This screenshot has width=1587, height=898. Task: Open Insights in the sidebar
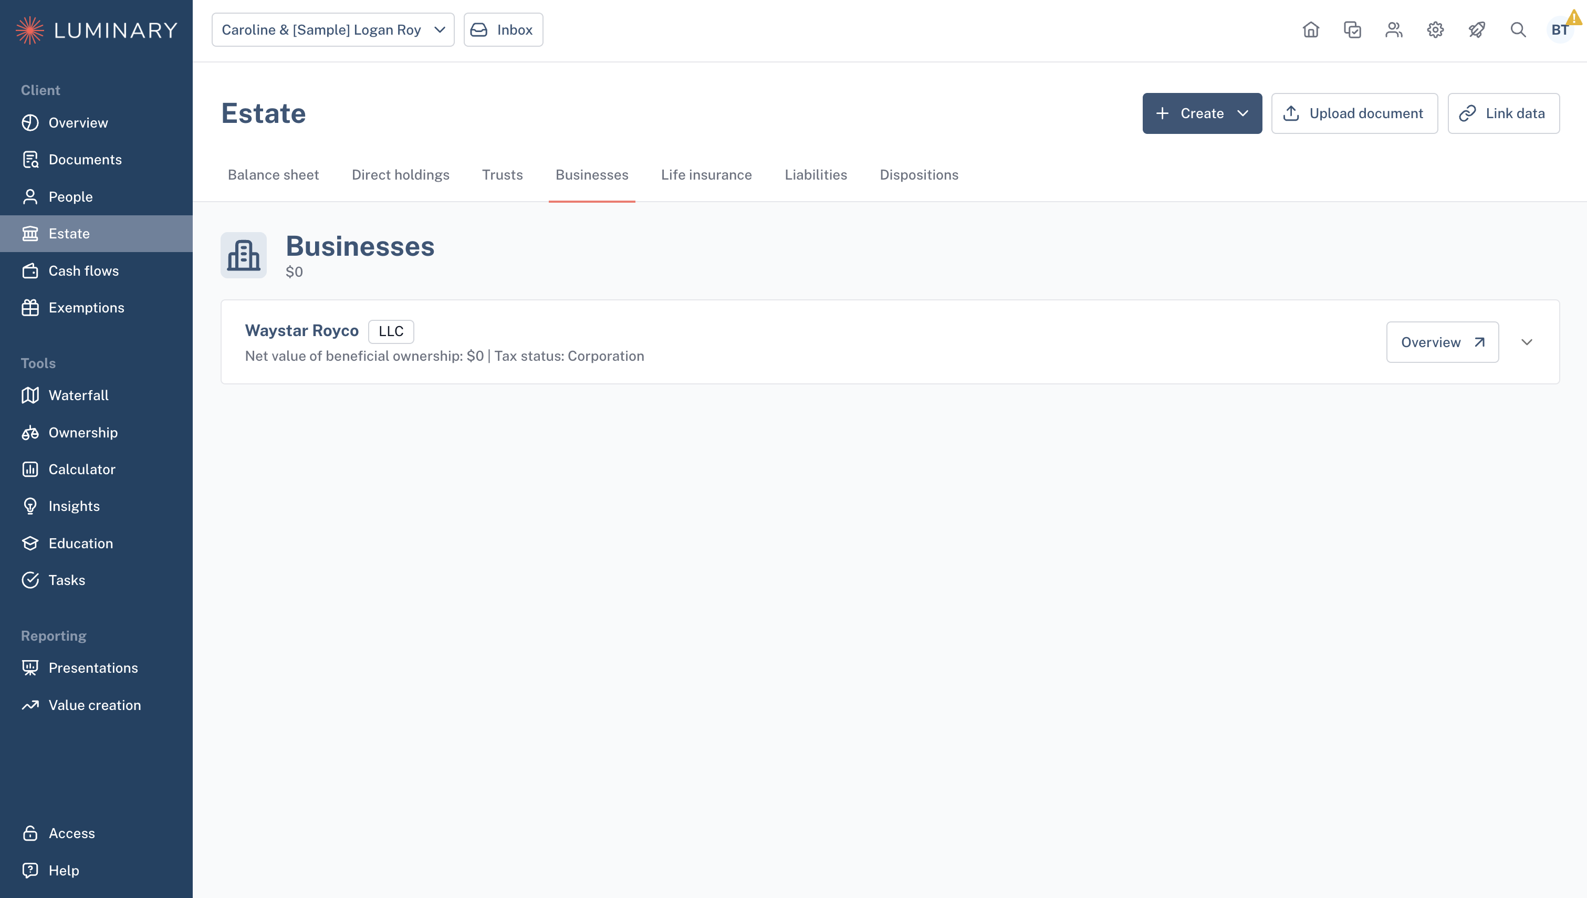coord(96,506)
